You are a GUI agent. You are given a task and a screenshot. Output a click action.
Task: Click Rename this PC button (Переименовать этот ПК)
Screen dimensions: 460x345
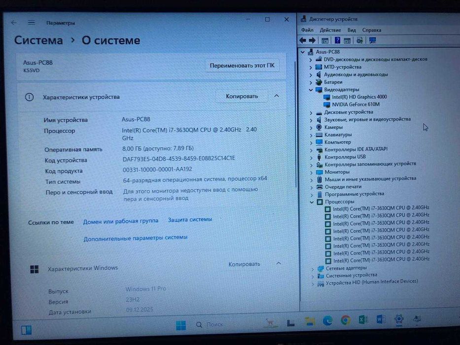click(242, 66)
